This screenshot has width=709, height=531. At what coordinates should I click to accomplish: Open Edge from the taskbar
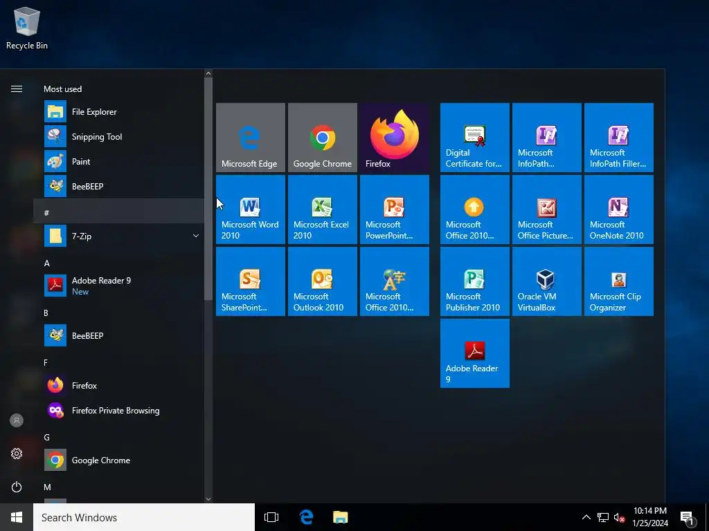click(307, 517)
